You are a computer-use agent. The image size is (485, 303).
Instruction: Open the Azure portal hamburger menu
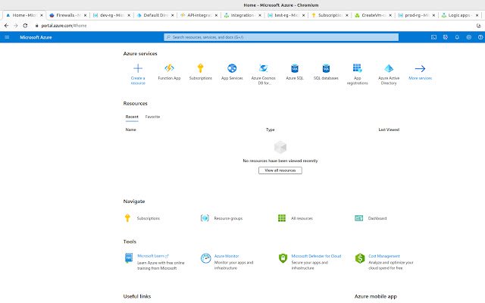coord(7,37)
